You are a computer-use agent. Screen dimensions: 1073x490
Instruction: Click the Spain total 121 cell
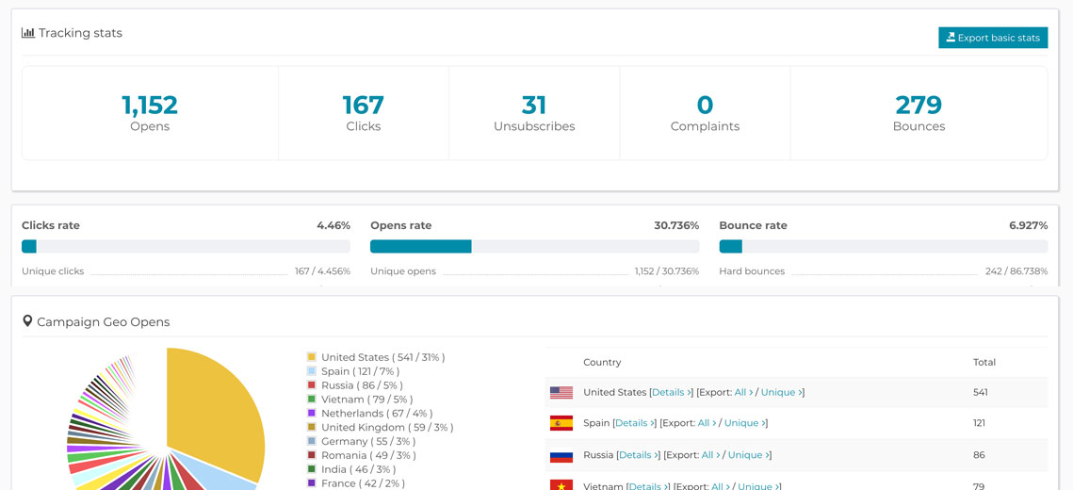point(979,423)
